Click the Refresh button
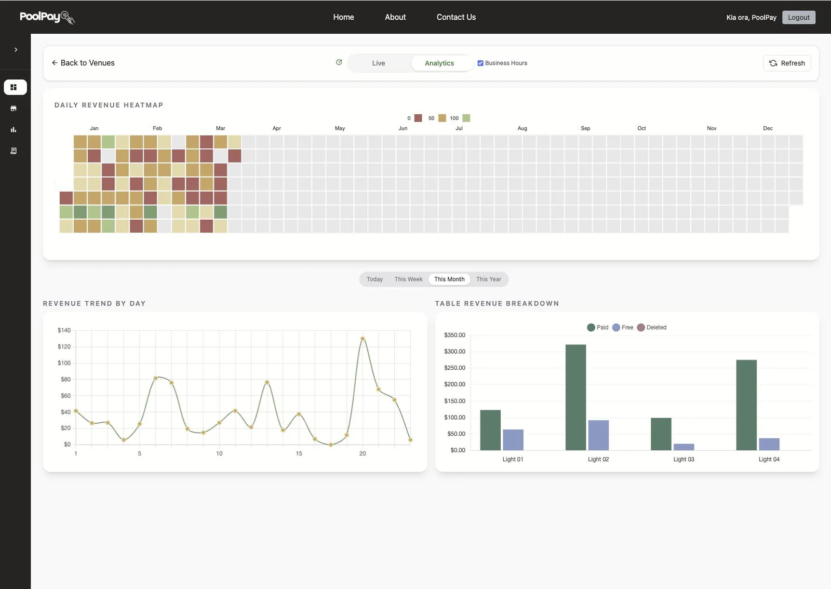Viewport: 831px width, 589px height. point(787,63)
